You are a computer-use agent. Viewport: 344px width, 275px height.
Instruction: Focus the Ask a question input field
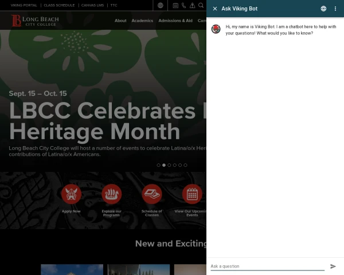267,266
